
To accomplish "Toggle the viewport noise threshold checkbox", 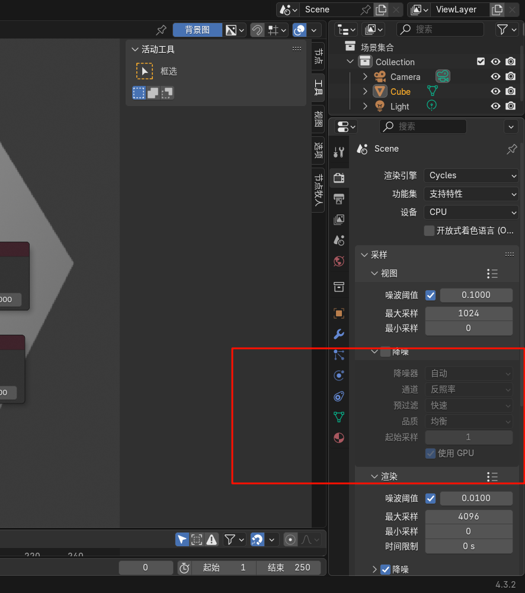I will pyautogui.click(x=431, y=295).
